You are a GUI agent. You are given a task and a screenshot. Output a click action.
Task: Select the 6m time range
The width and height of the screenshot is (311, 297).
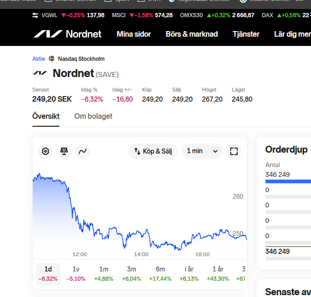click(160, 273)
